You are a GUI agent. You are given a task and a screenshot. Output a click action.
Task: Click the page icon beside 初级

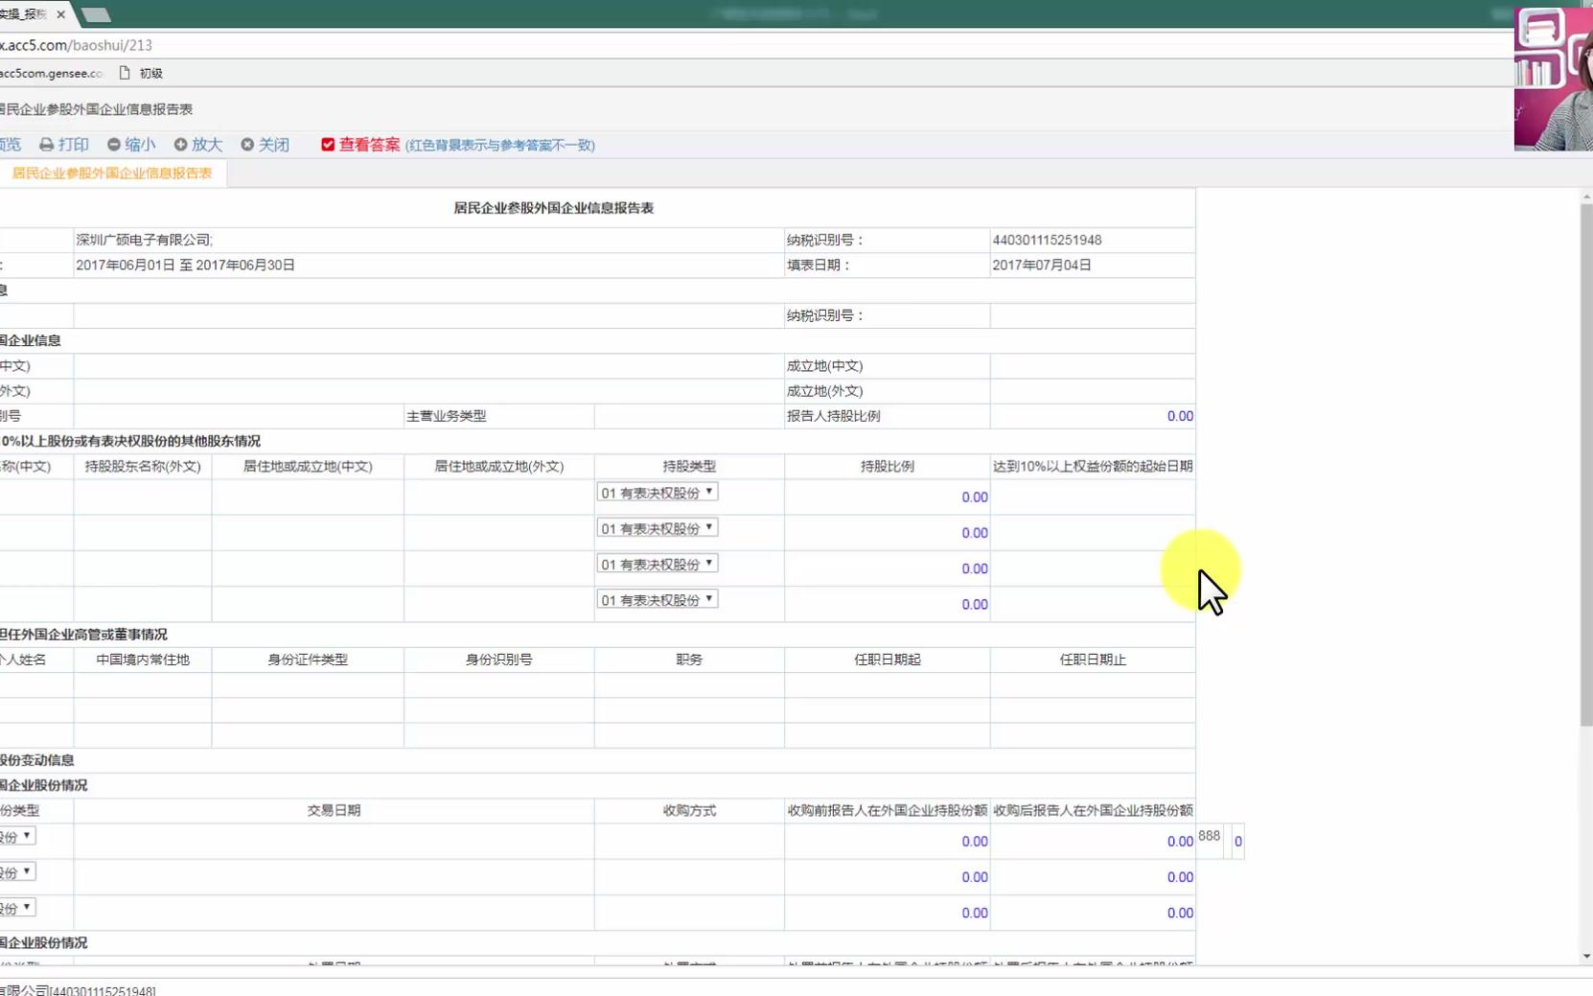click(125, 72)
